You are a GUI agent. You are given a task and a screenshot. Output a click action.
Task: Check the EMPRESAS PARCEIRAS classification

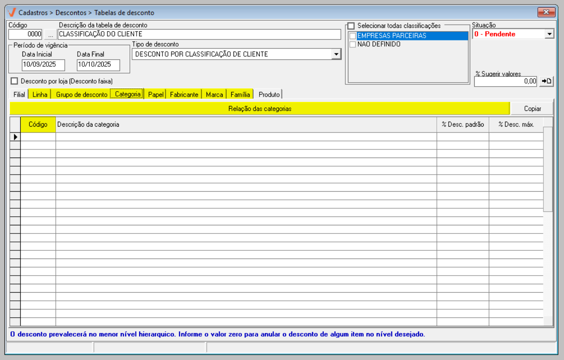tap(353, 36)
